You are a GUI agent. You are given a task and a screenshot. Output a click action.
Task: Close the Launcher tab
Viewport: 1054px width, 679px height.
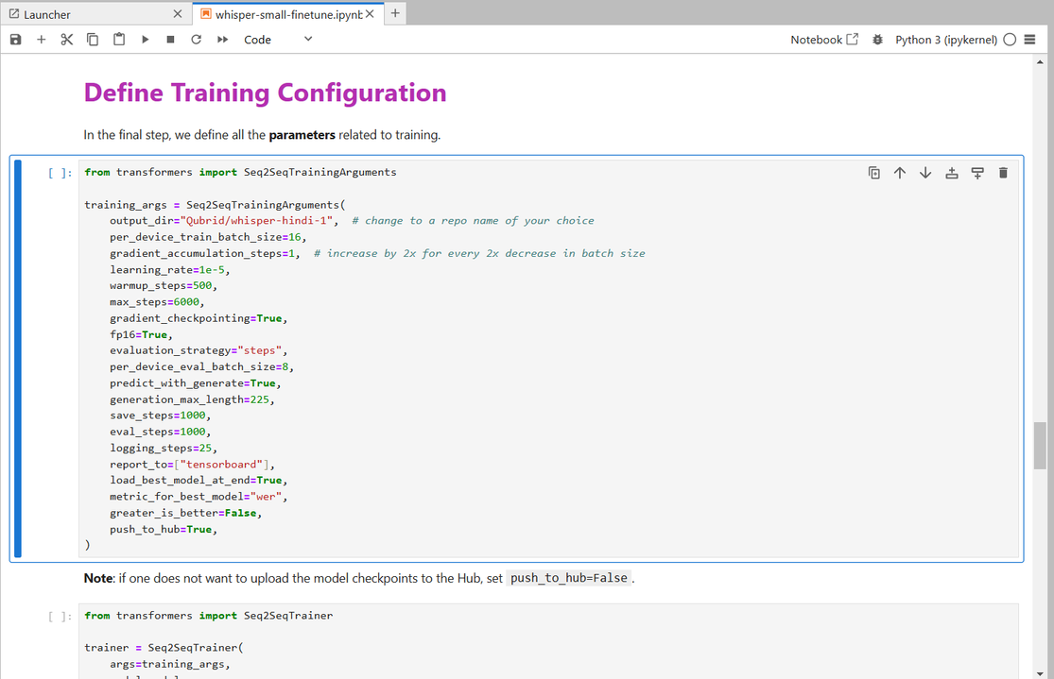178,14
